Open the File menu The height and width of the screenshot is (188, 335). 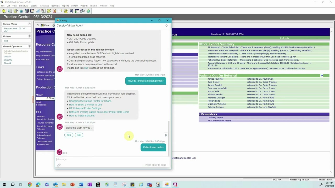tap(3, 6)
